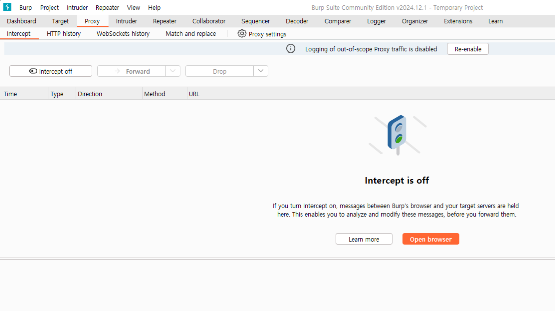Image resolution: width=555 pixels, height=311 pixels.
Task: Toggle the Intercept off switch
Action: tap(51, 71)
